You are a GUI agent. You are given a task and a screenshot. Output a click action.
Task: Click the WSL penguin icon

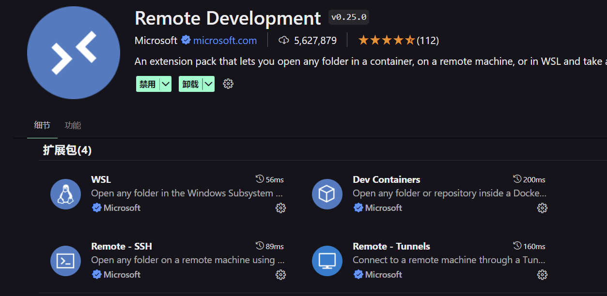[x=65, y=194]
